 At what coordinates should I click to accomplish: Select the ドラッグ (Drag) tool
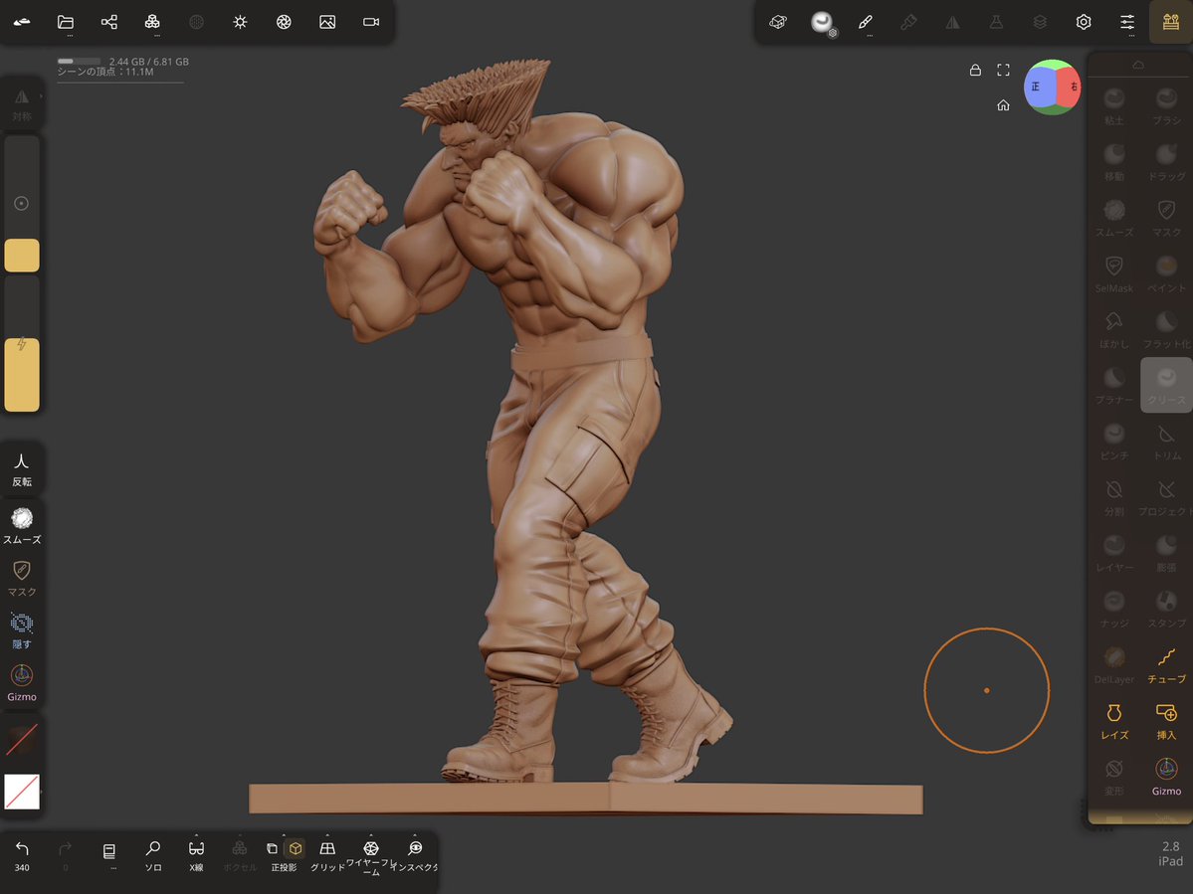pyautogui.click(x=1166, y=162)
